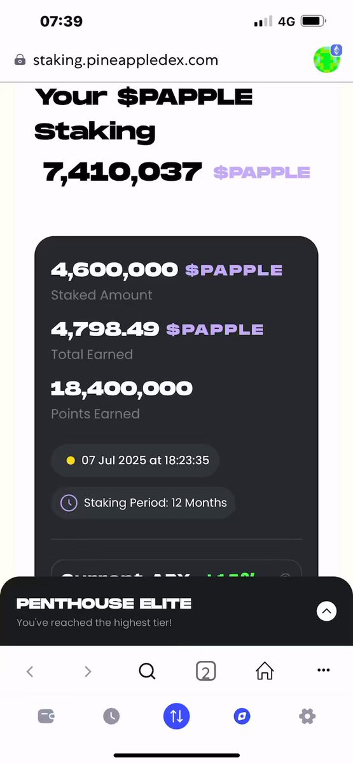Tap the 4,600,000 Staked Amount value
This screenshot has height=764, width=353.
click(114, 269)
